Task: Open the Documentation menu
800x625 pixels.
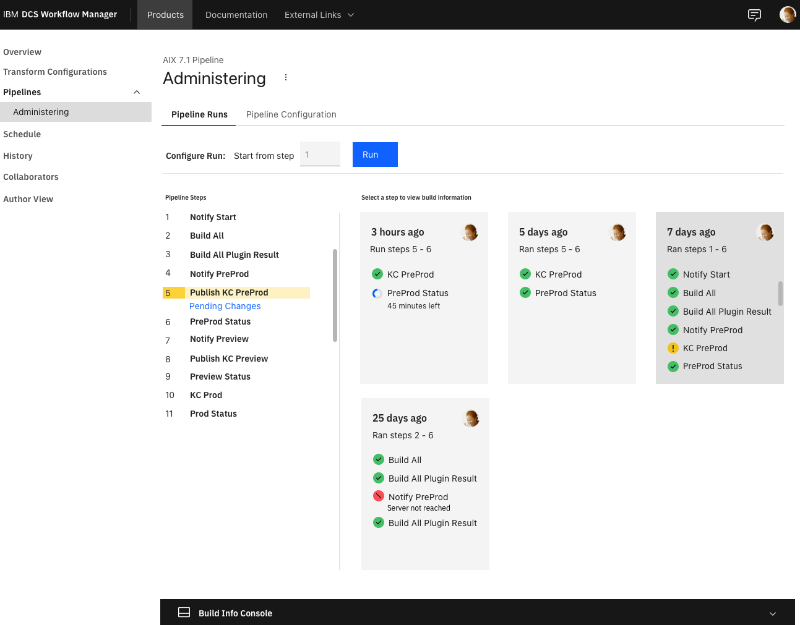Action: 236,15
